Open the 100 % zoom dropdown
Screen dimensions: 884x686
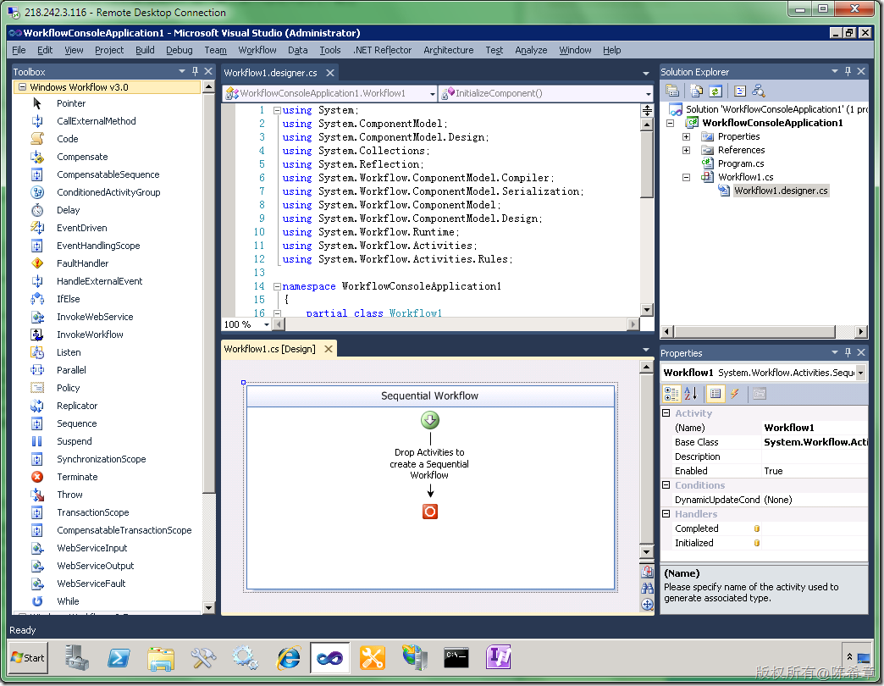coord(267,324)
